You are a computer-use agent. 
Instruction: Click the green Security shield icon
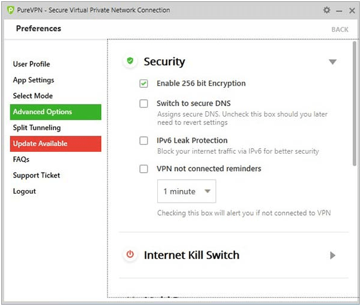pos(130,61)
